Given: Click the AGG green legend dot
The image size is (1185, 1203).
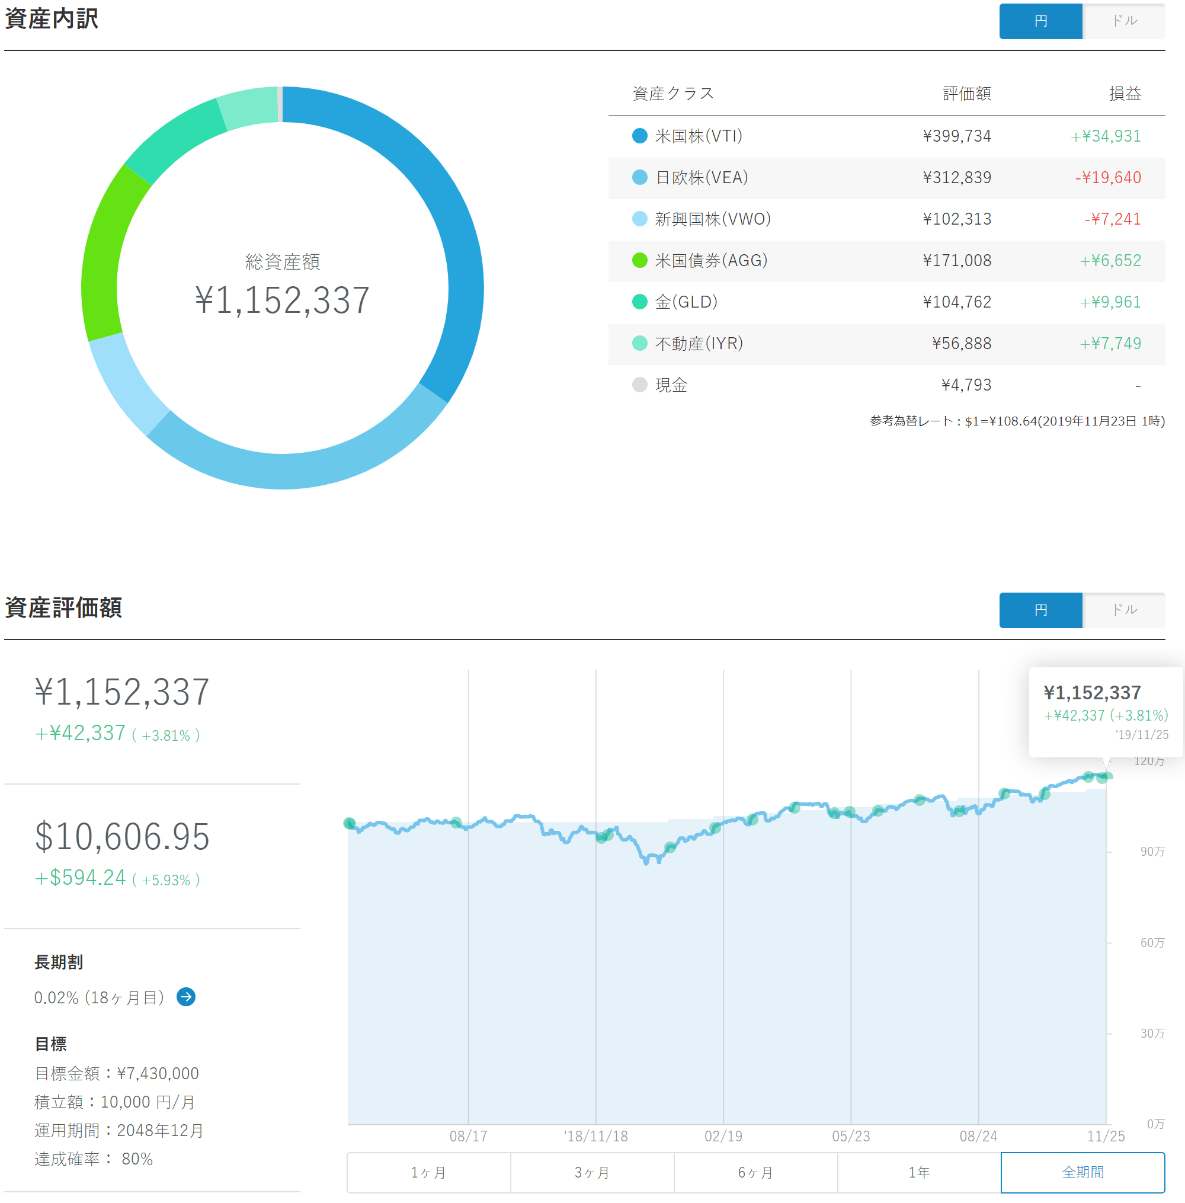Looking at the screenshot, I should [x=639, y=260].
